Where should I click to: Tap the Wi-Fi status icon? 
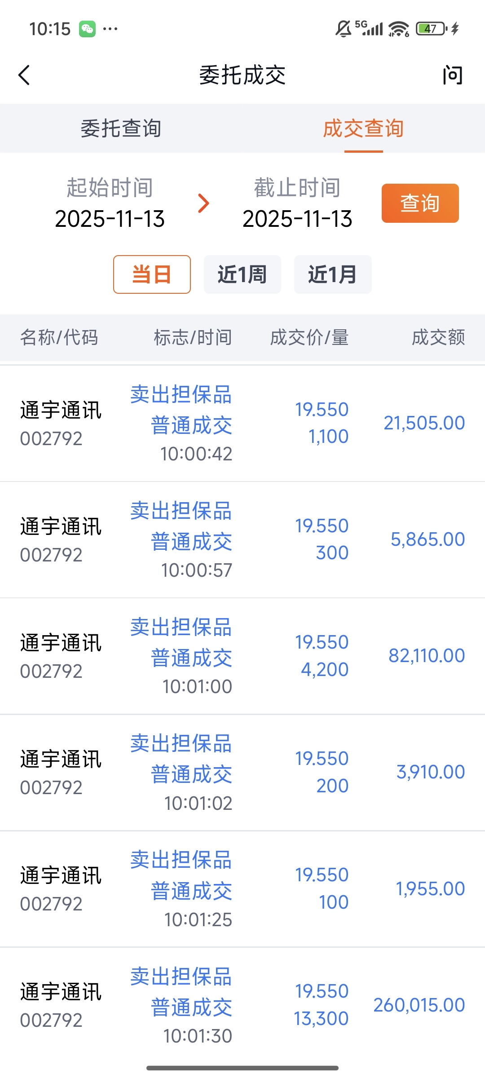tap(399, 29)
